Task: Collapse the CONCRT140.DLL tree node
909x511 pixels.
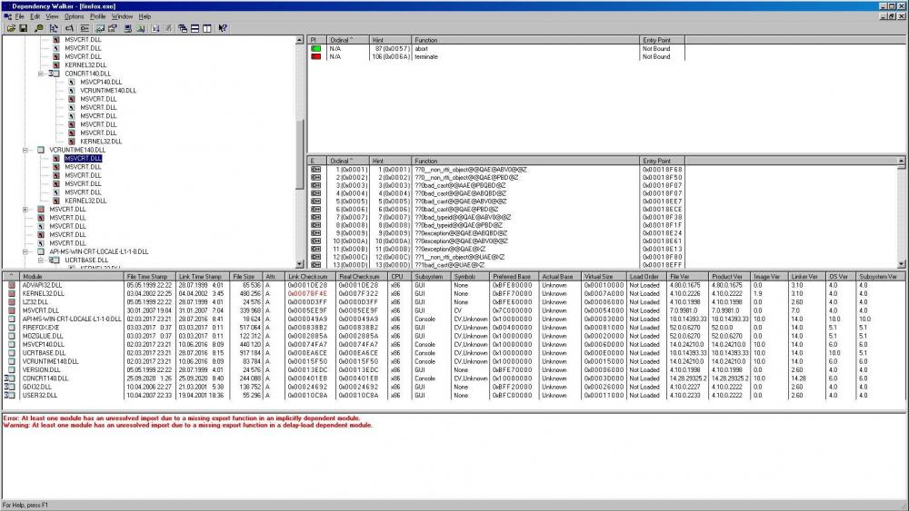Action: 40,73
